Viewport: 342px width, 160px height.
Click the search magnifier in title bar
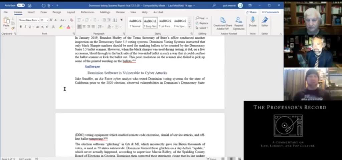coord(214,5)
